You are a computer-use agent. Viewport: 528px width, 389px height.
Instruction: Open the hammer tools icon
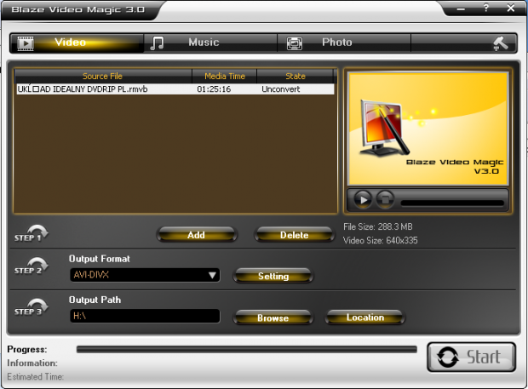pos(501,43)
